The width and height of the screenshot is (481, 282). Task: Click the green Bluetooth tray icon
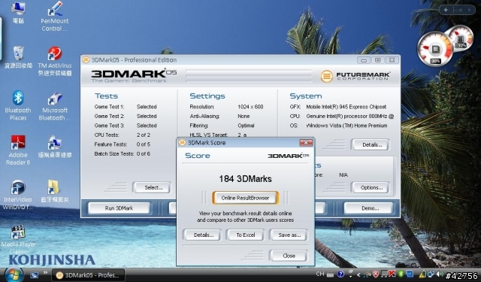coord(401,274)
